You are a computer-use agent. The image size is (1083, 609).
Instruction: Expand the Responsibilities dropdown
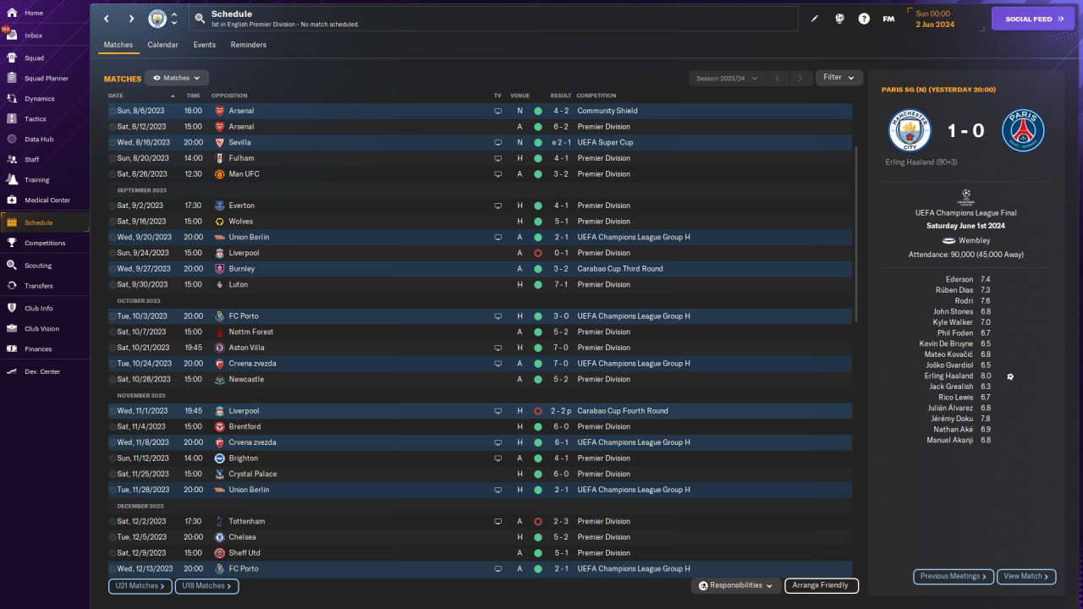point(735,585)
